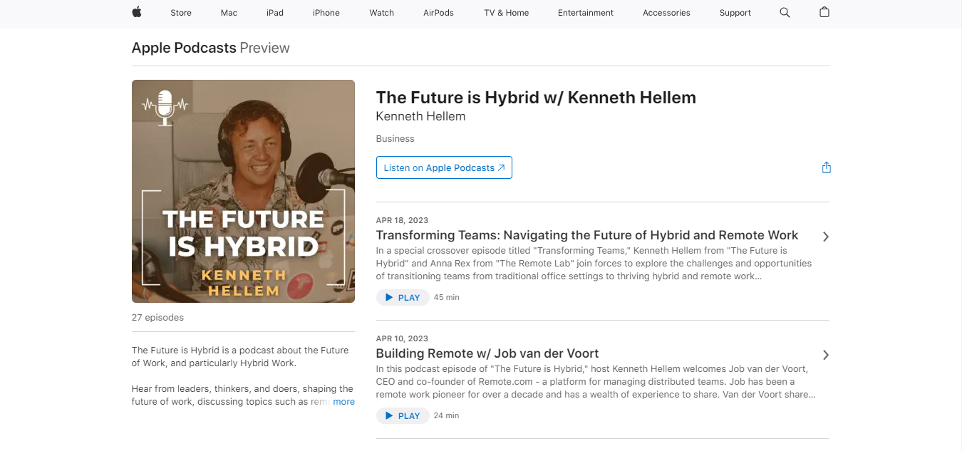Open the Store menu item
The height and width of the screenshot is (451, 962).
[x=181, y=13]
